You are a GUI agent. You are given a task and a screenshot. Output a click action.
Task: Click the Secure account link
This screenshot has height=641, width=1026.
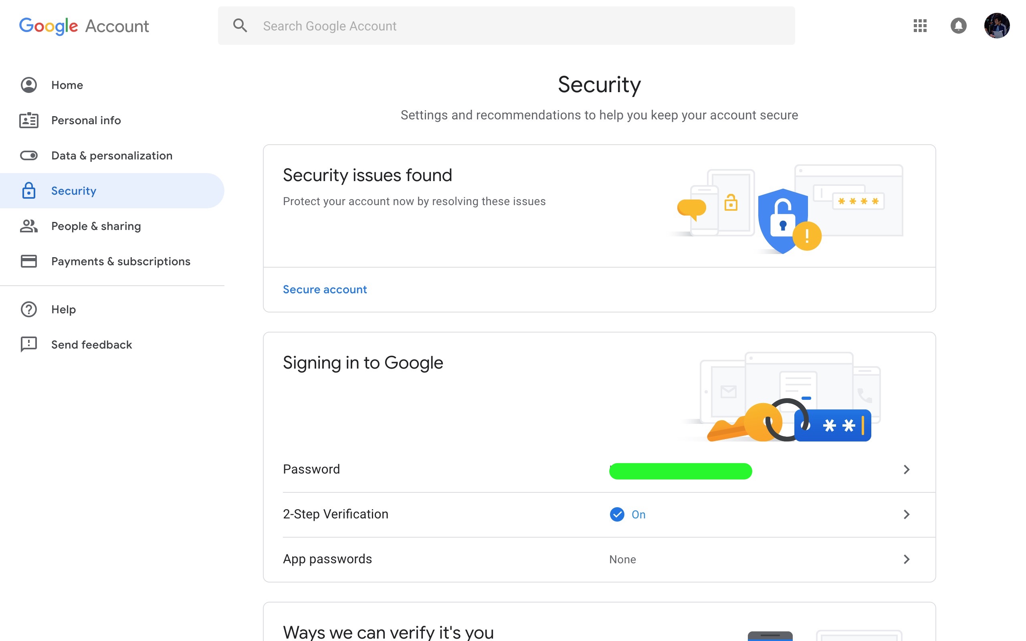(x=324, y=289)
